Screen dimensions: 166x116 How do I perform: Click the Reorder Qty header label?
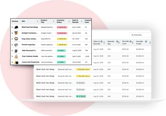(x=111, y=42)
